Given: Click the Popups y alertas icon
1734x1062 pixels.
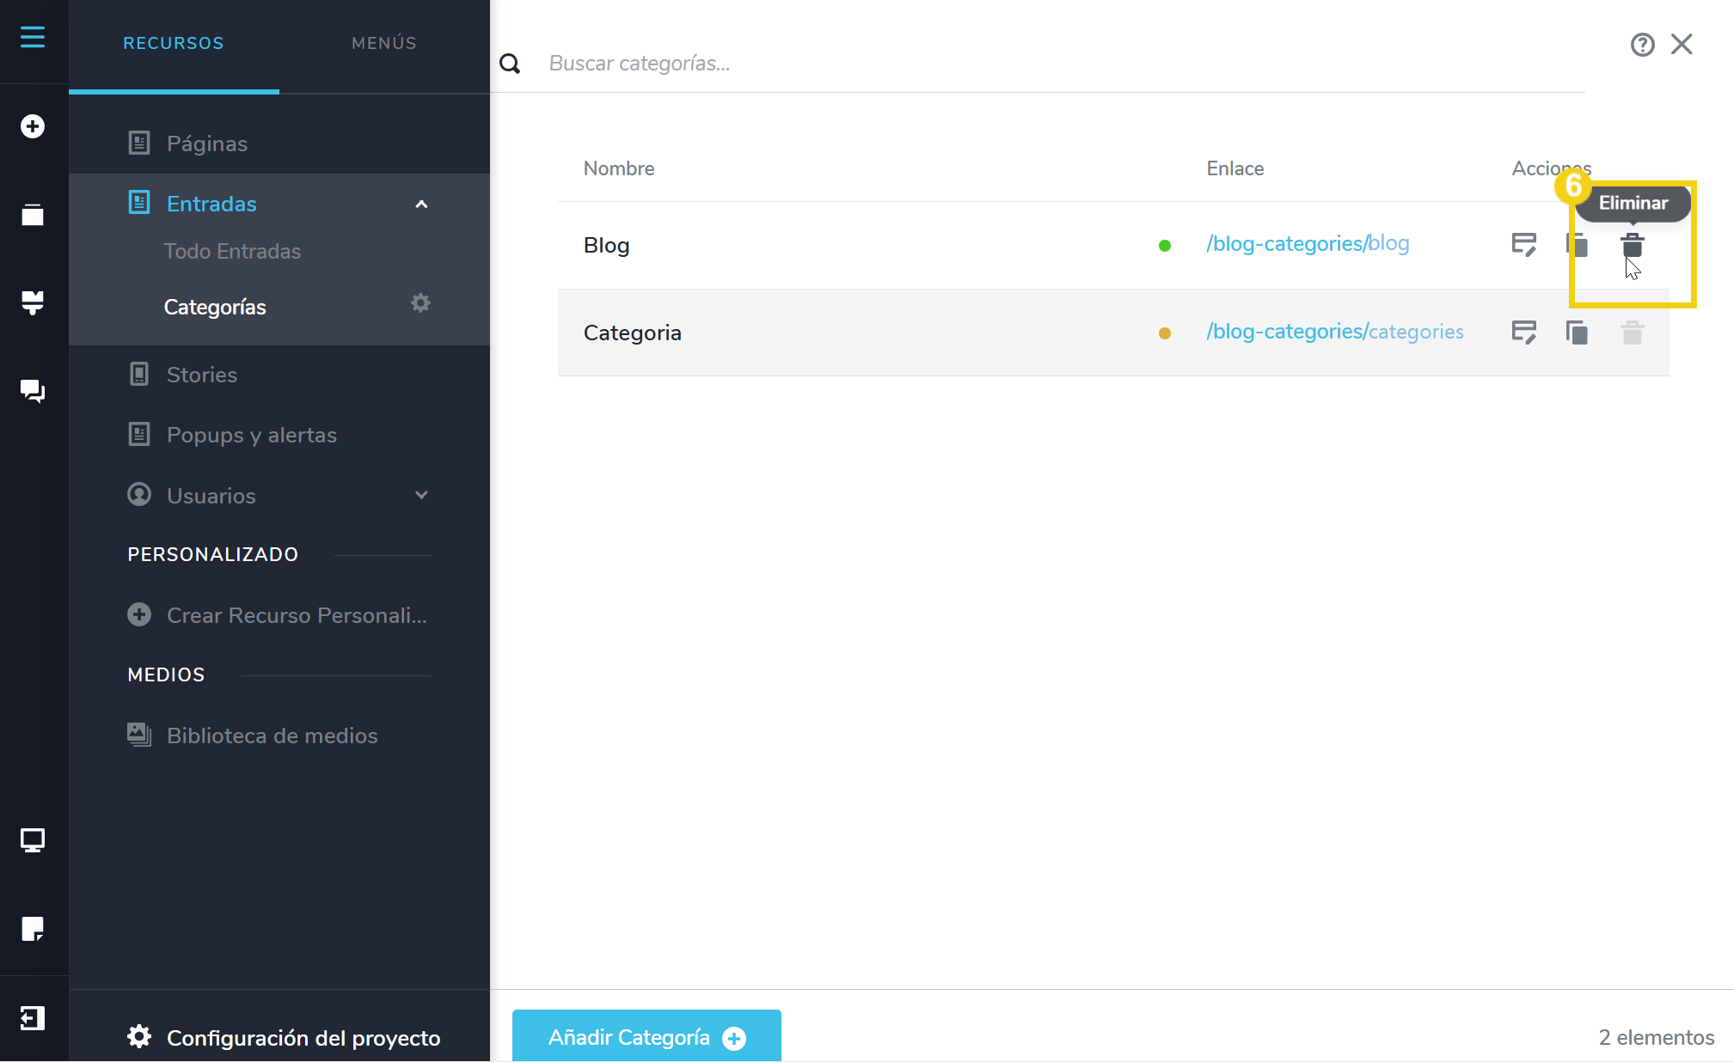Looking at the screenshot, I should pyautogui.click(x=139, y=434).
